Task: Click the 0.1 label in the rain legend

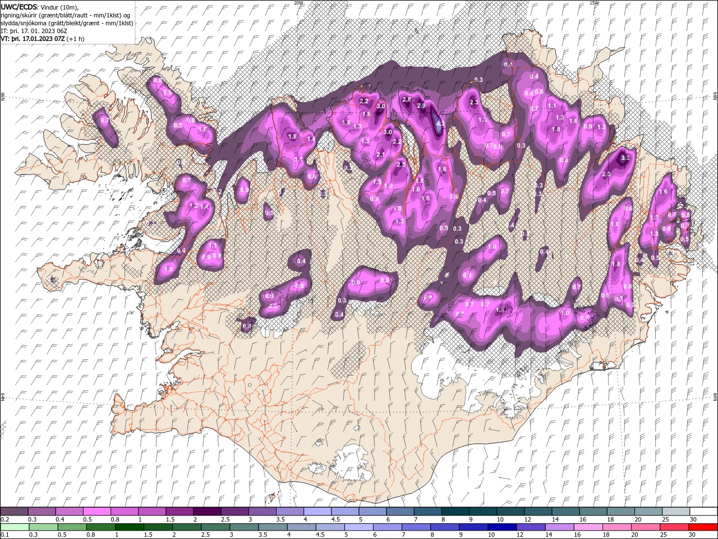Action: click(x=4, y=535)
